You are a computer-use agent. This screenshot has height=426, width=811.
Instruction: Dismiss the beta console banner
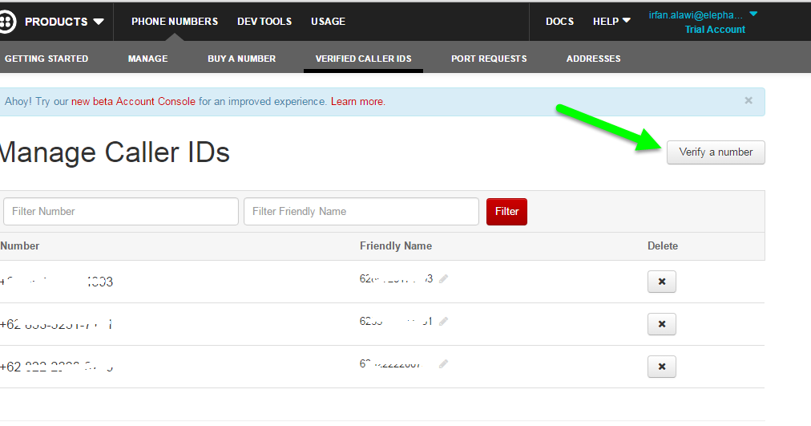click(x=748, y=100)
